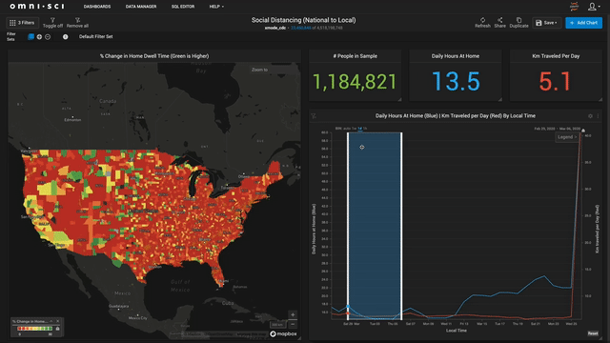
Task: Click the icon left of the user profile
Action: point(574,7)
